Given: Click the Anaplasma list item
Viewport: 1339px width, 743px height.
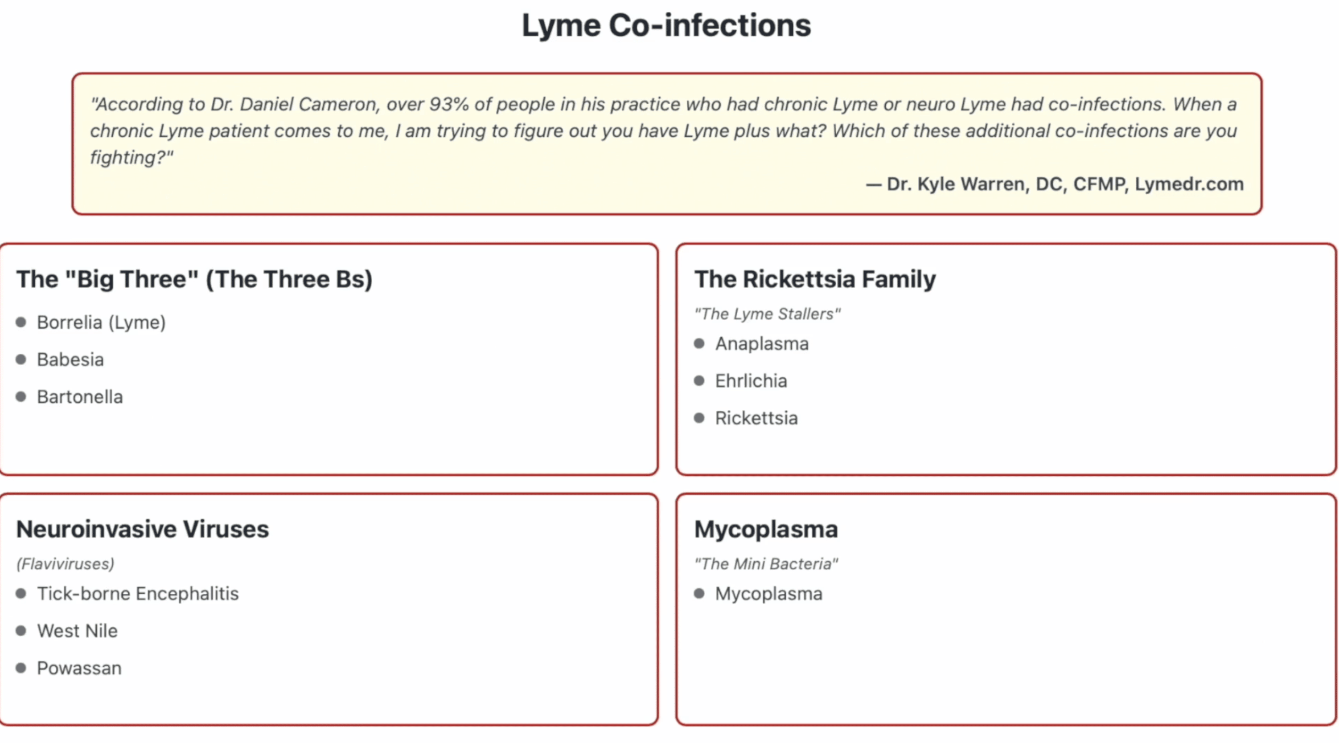Looking at the screenshot, I should pos(761,343).
